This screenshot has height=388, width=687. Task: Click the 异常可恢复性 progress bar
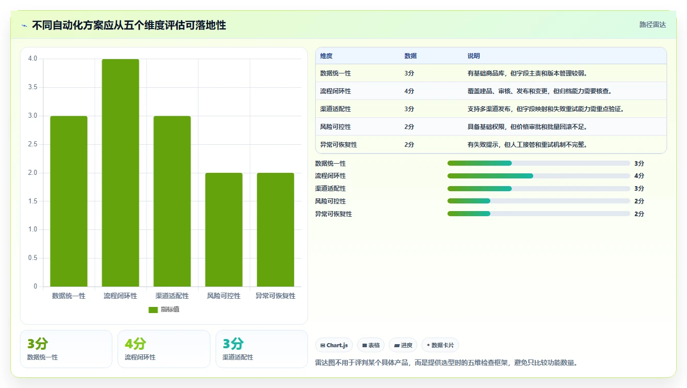click(x=538, y=214)
